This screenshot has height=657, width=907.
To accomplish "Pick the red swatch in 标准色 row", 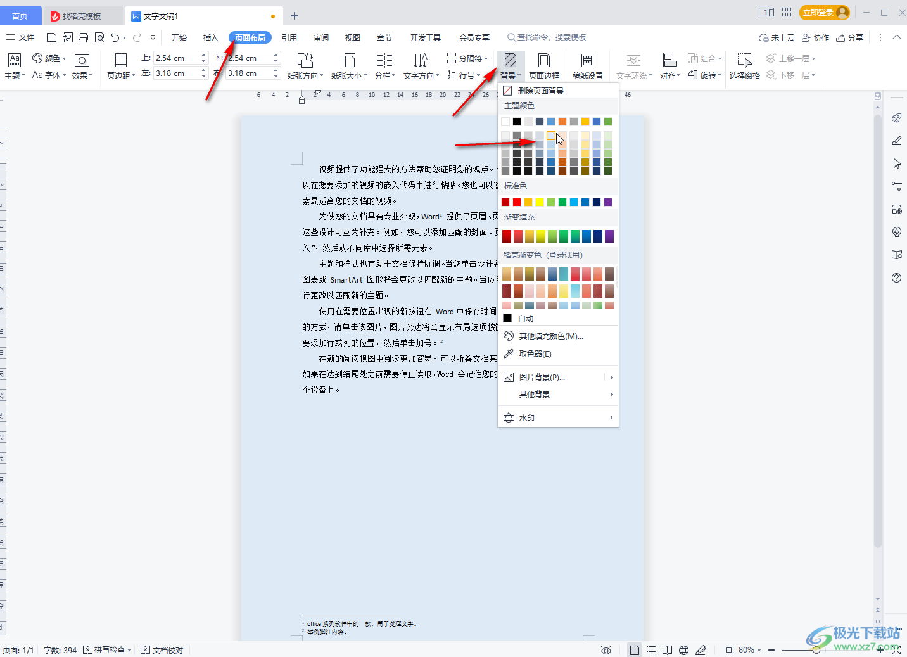I will (517, 202).
